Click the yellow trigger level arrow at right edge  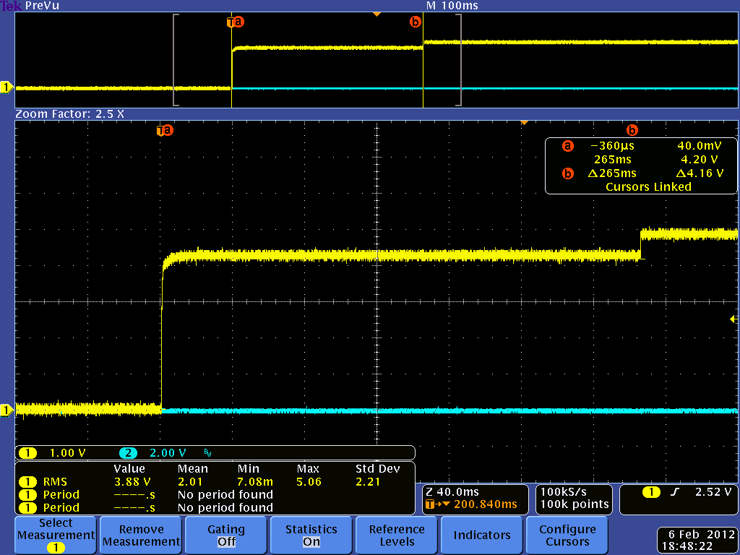pyautogui.click(x=733, y=319)
